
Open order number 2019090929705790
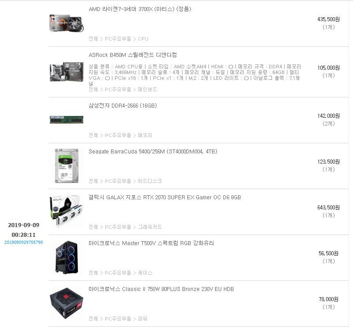24,242
